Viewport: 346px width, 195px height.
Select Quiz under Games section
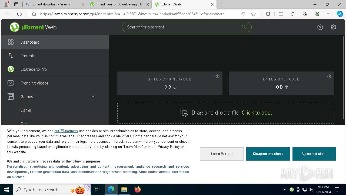(24, 123)
